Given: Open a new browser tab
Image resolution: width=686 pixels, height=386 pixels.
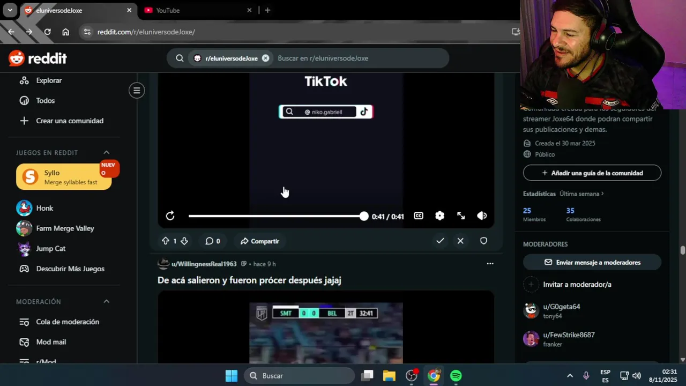Looking at the screenshot, I should click(267, 10).
